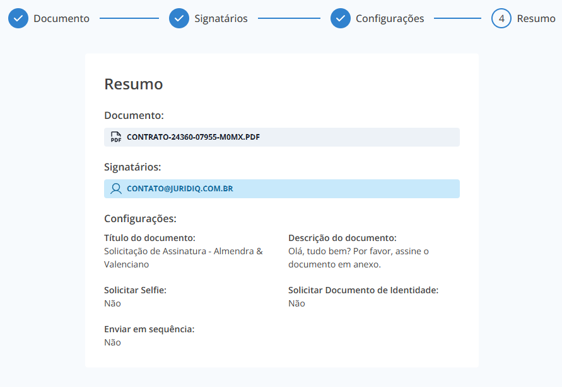Click the 'Descrição do documento:' label
The width and height of the screenshot is (562, 387).
(x=342, y=238)
